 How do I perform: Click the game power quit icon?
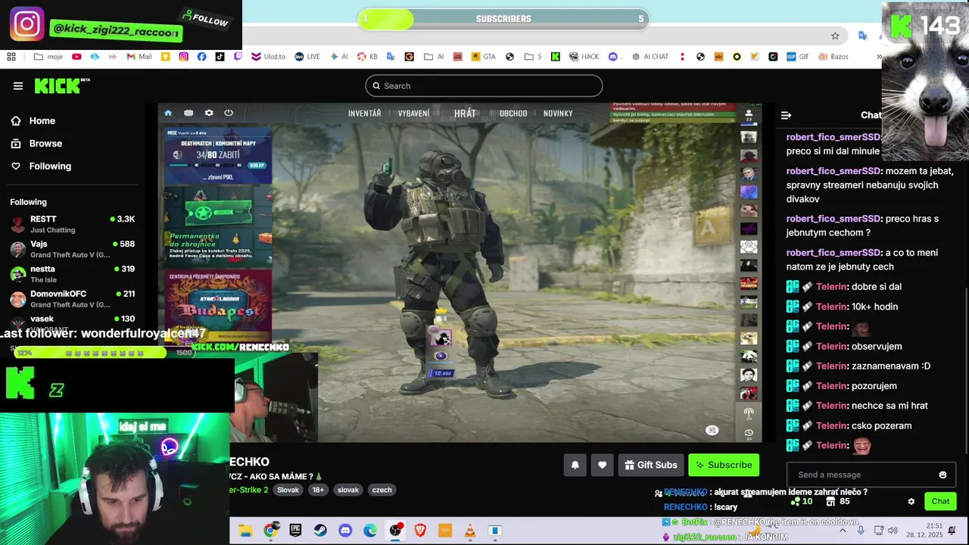click(x=229, y=113)
